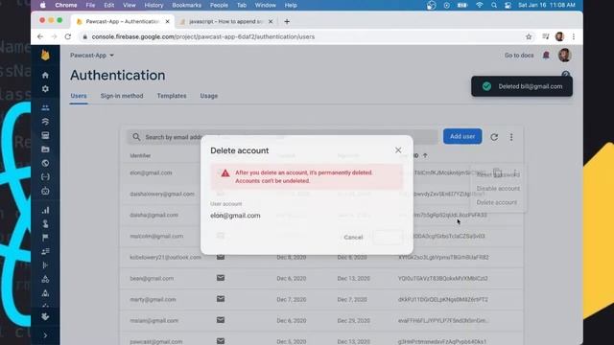This screenshot has width=614, height=345.
Task: Open History menu in menu bar
Action: click(x=153, y=5)
